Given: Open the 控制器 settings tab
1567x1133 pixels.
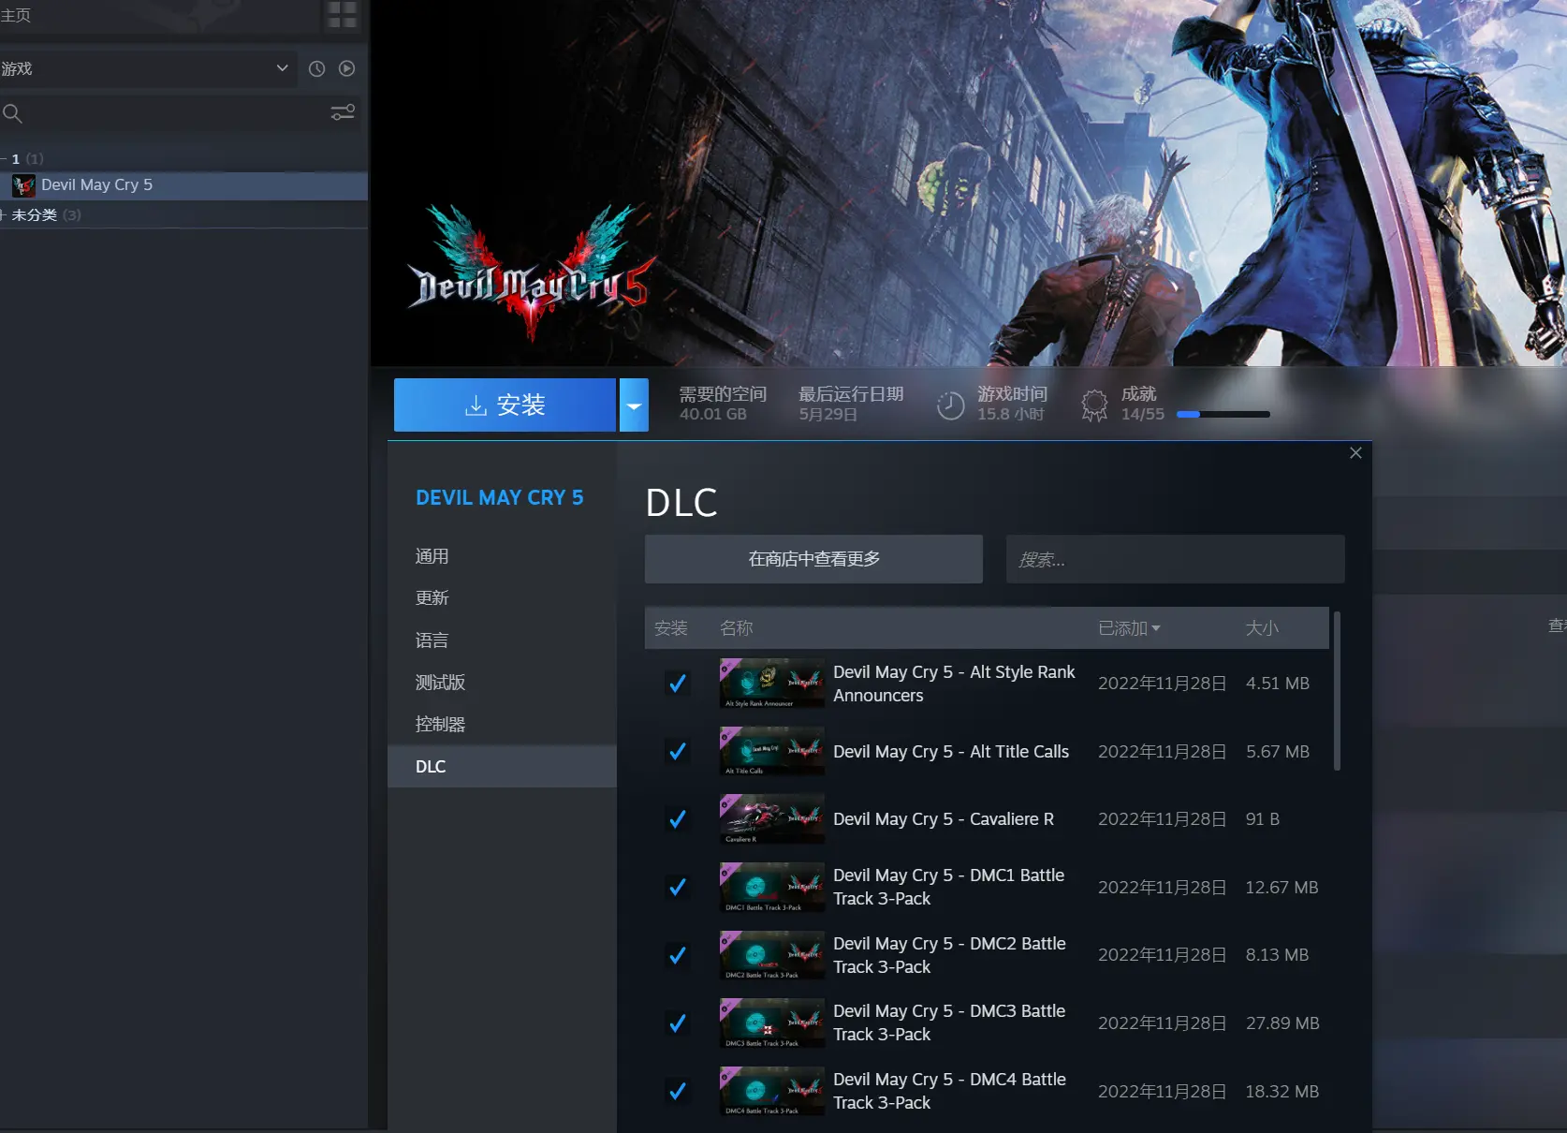Looking at the screenshot, I should tap(502, 725).
